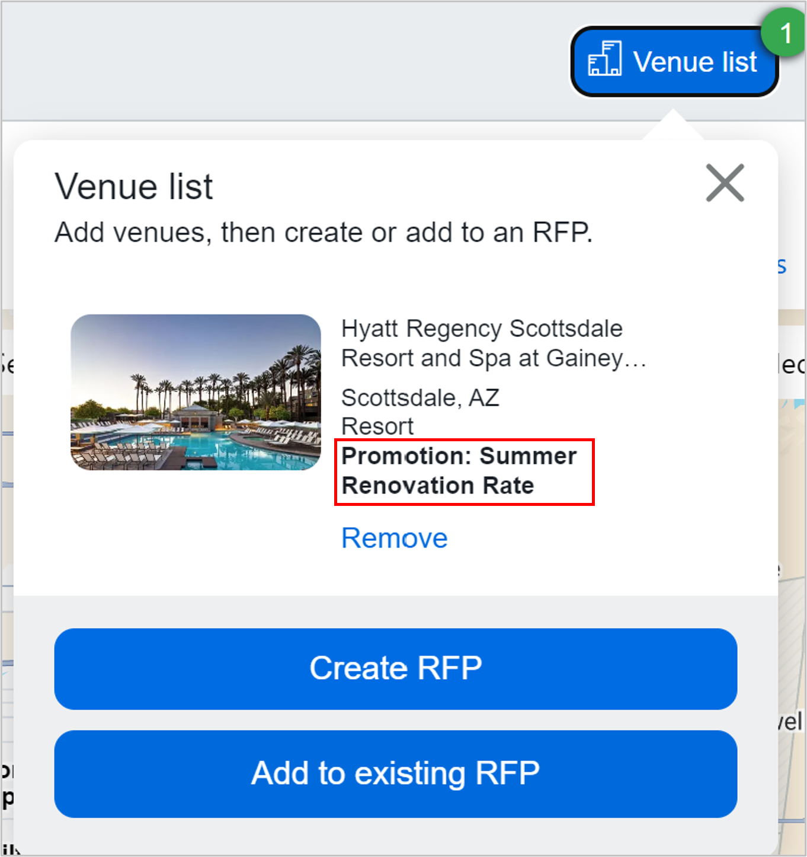Click the Venue list popup header

(x=133, y=186)
